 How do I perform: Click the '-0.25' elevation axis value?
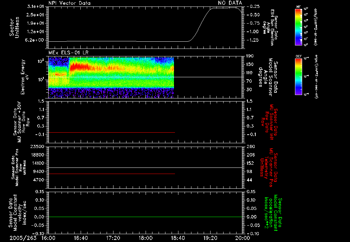click(x=253, y=6)
